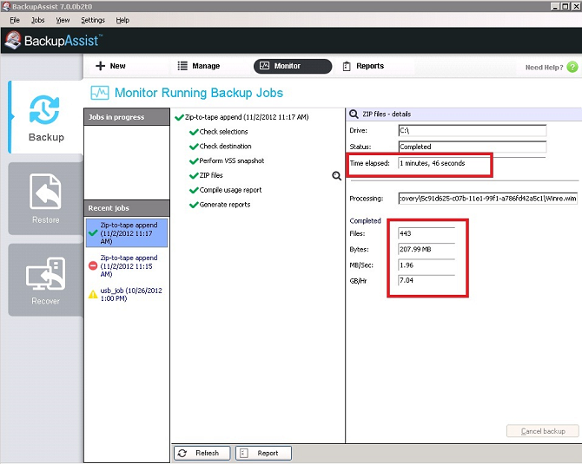Screen dimensions: 582x464
Task: Click the green check next to Generate reports
Action: pyautogui.click(x=194, y=205)
